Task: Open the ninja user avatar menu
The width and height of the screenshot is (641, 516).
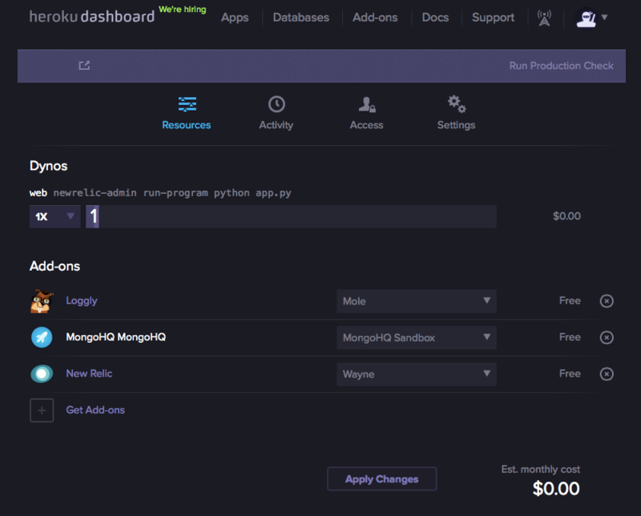Action: click(586, 18)
